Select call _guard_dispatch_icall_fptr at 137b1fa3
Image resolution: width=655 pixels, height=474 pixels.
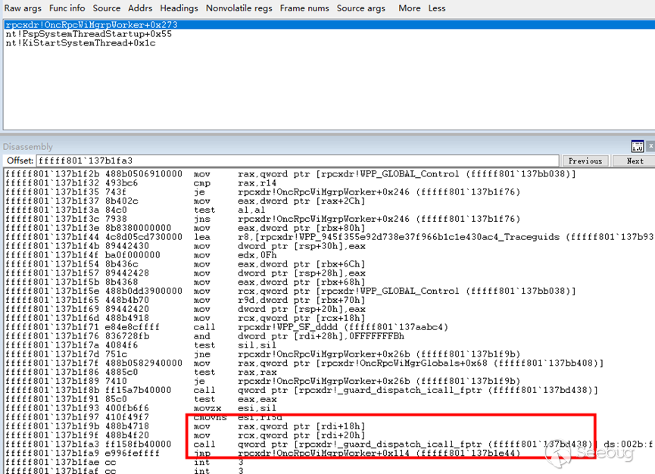coord(329,444)
